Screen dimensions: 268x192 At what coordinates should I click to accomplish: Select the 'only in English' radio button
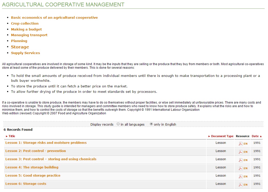pos(151,124)
